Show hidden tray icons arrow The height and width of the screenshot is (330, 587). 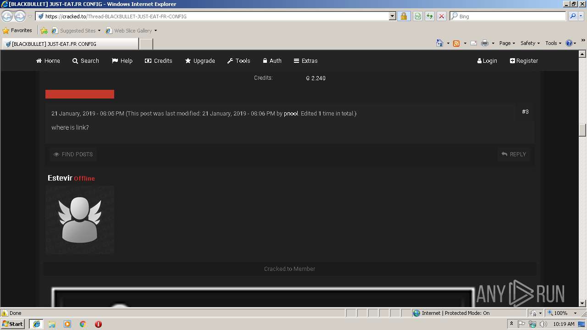(x=512, y=324)
